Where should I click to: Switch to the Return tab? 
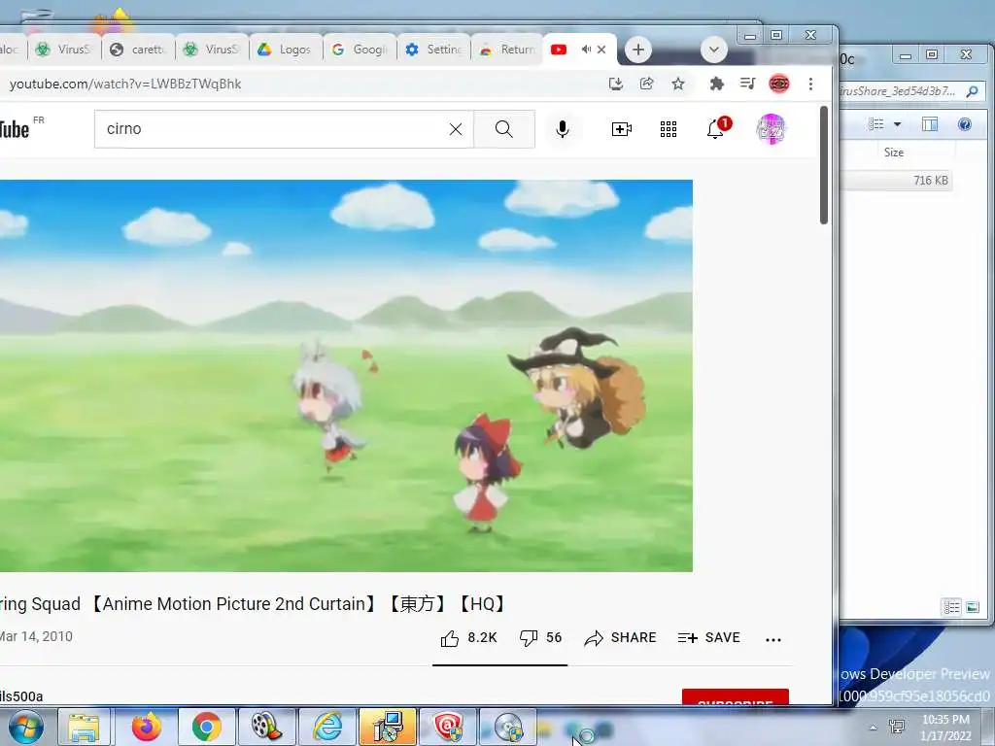coord(507,49)
